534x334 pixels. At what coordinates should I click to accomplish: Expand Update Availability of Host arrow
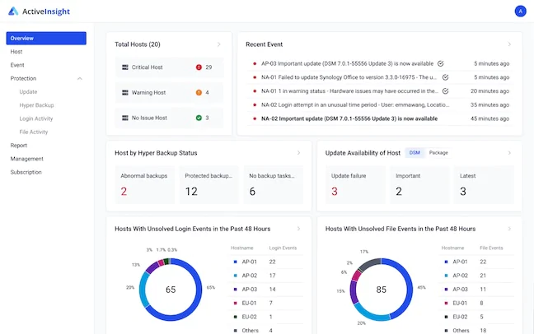point(509,153)
